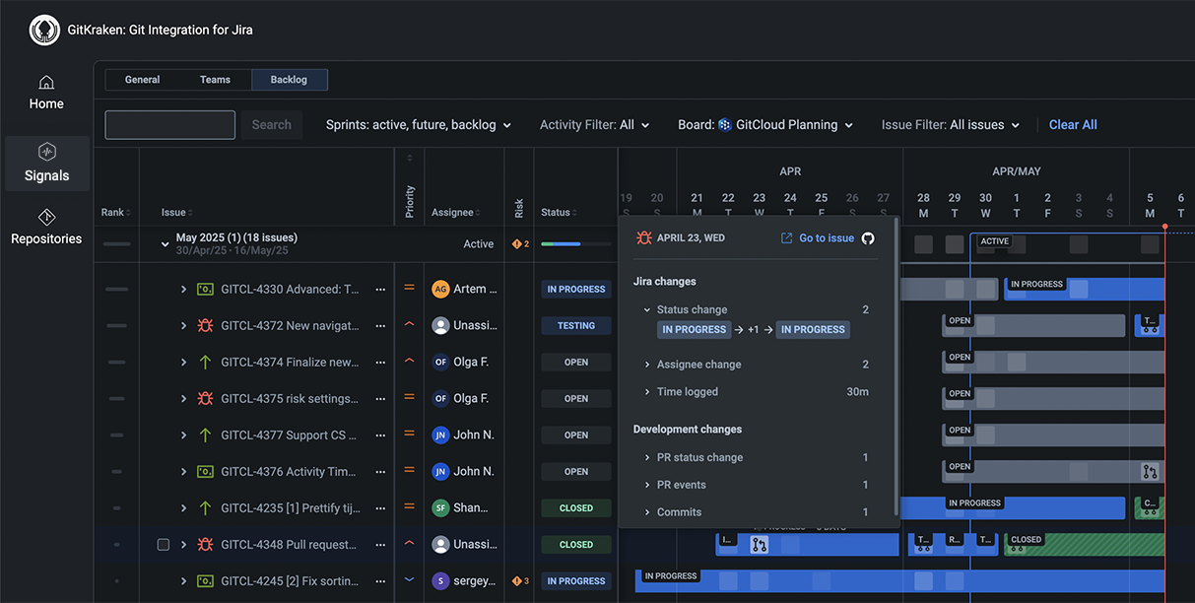Focus the search input field

[x=170, y=125]
